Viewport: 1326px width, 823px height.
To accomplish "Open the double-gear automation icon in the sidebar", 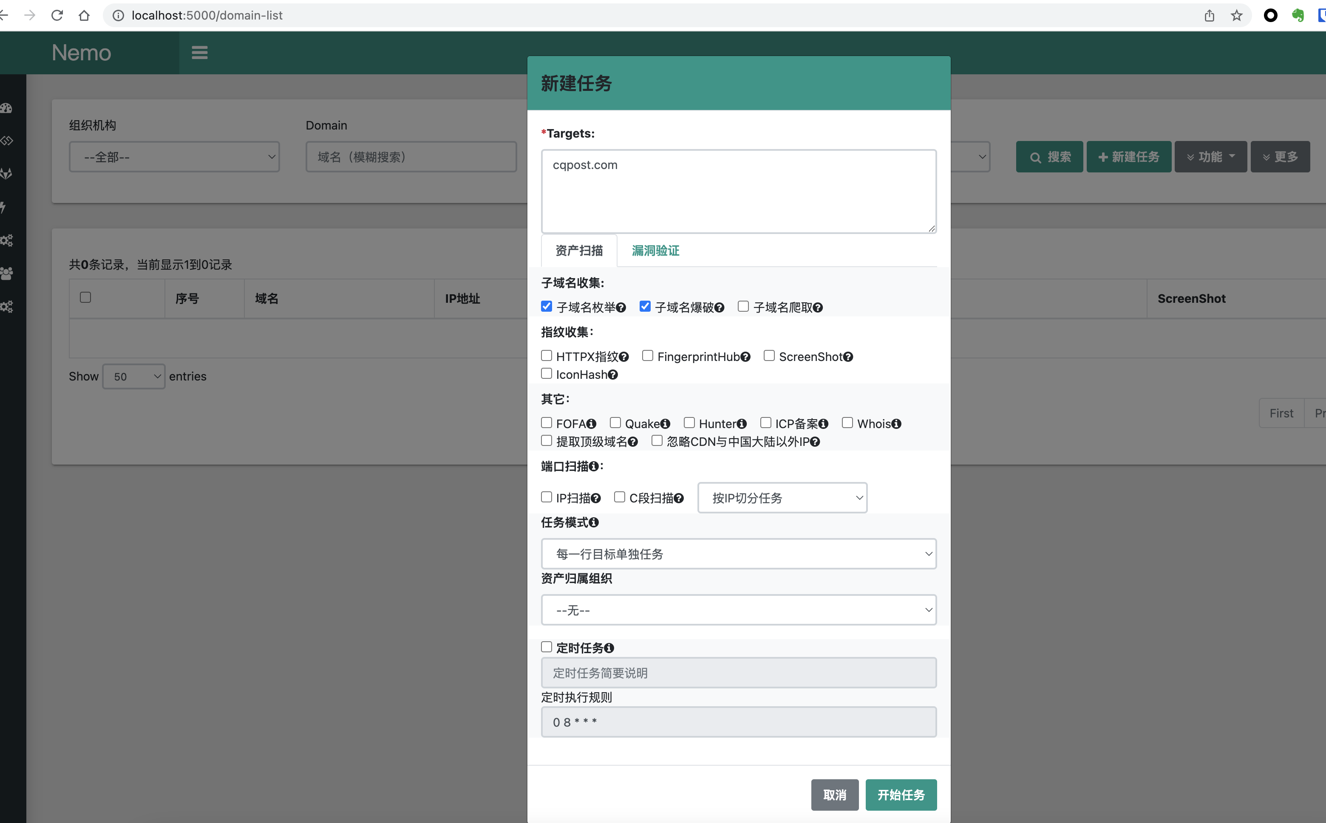I will click(7, 240).
